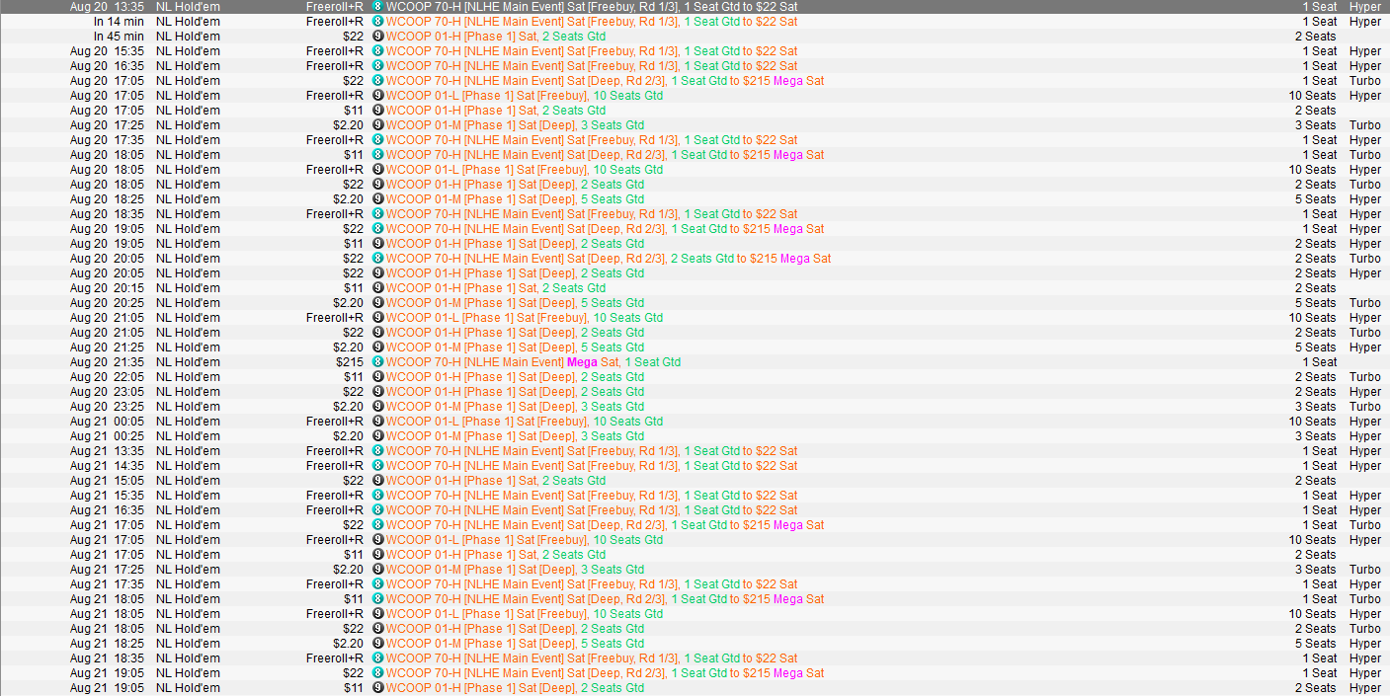Click the '$22' buy-in in the 'In 45 min' row
The width and height of the screenshot is (1390, 696).
click(353, 36)
